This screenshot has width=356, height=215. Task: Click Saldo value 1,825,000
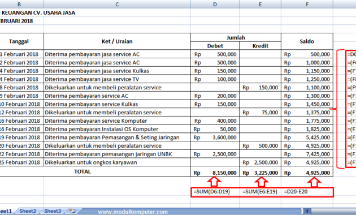307,129
